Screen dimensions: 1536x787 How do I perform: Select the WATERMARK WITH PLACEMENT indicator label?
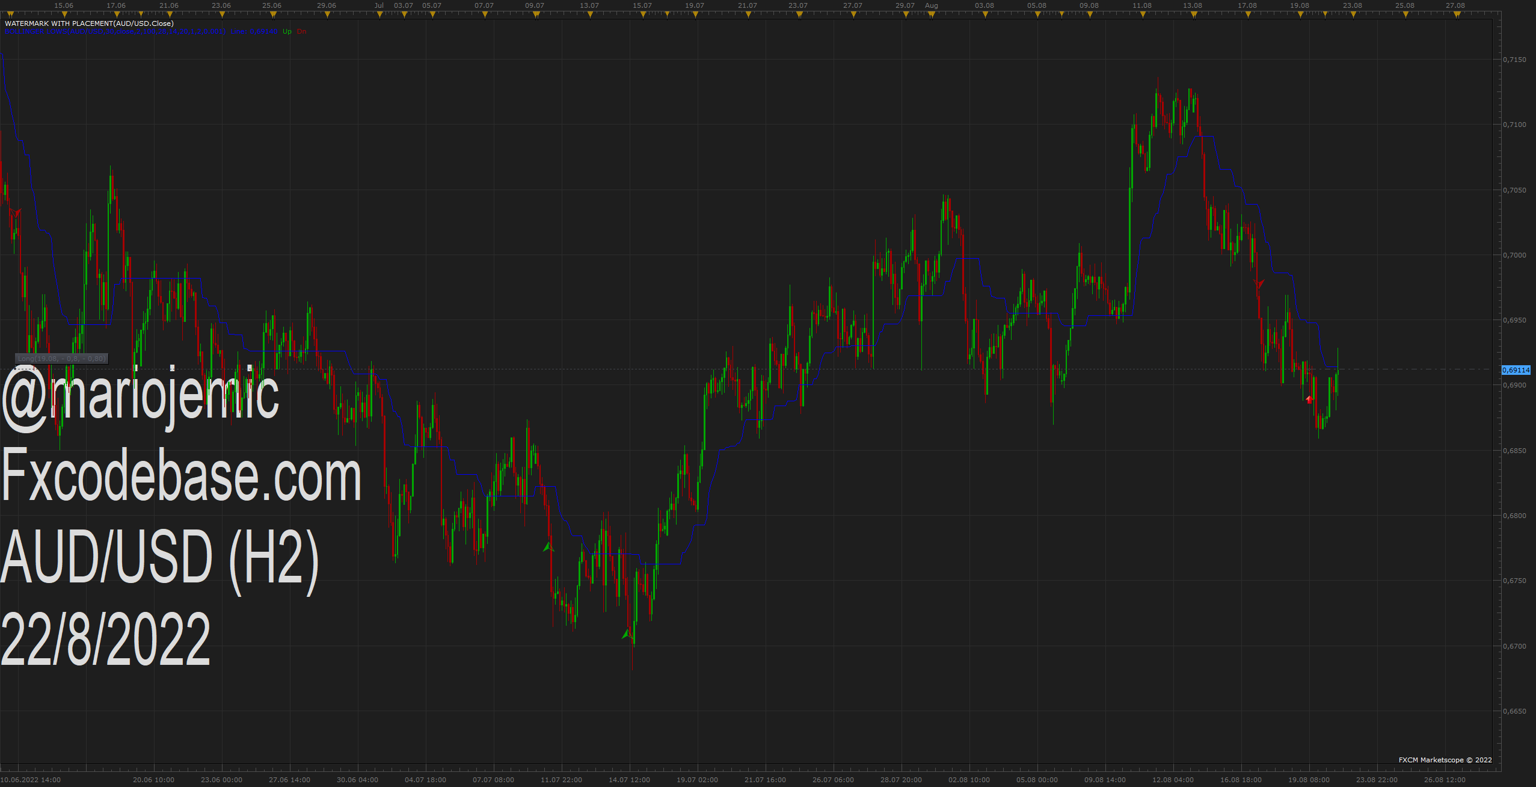89,23
